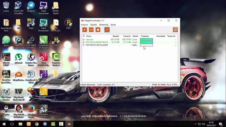Sort by the Nome column header
Viewport: 226px width, 127px height.
tap(89, 36)
